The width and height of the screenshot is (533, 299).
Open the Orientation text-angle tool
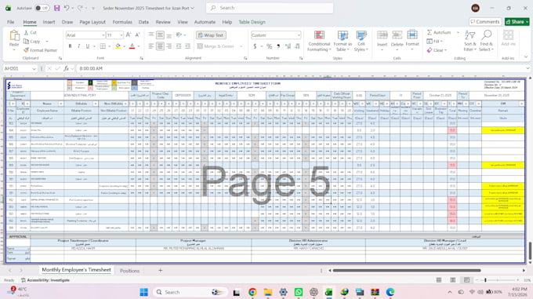[x=179, y=35]
